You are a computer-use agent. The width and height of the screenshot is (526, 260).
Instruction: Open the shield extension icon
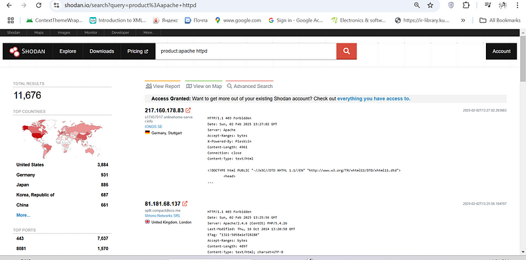click(x=451, y=5)
